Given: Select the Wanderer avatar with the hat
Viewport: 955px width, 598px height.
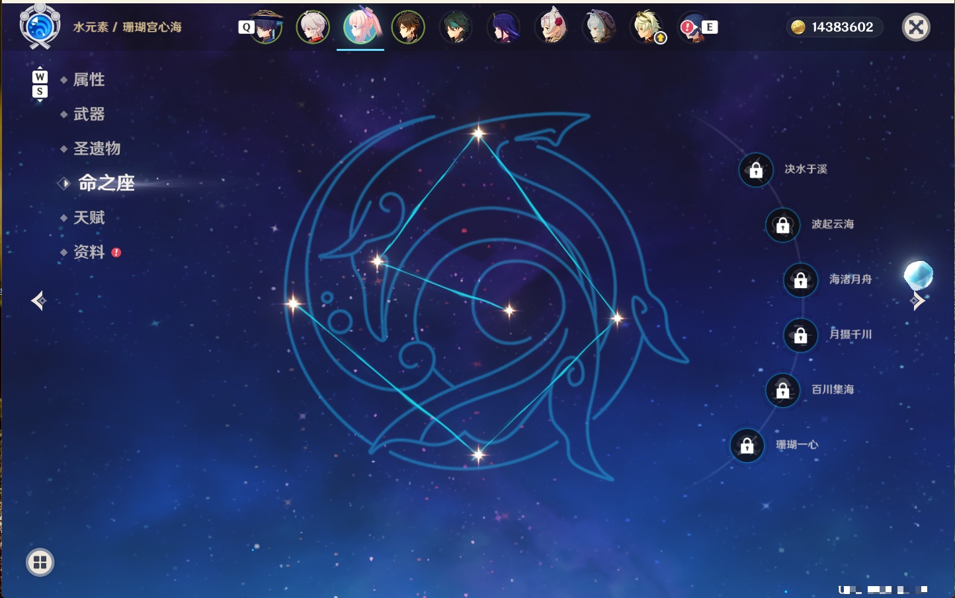Looking at the screenshot, I should [x=266, y=27].
